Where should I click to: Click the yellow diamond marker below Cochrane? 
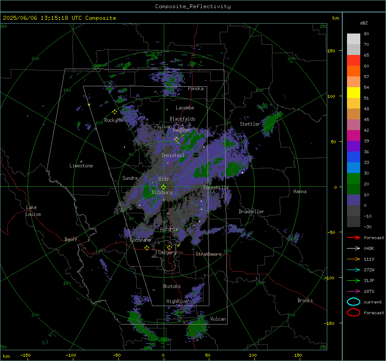pyautogui.click(x=147, y=248)
